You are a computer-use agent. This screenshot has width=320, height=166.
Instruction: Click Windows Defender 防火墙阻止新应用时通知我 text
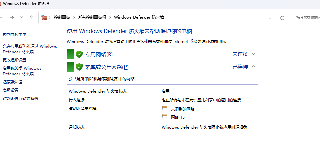[204, 127]
